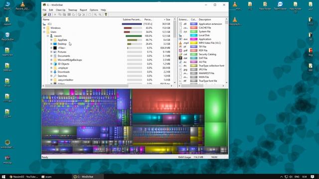Click the .pdf file icon in extension list
Screen dimensions: 319x179
pyautogui.click(x=180, y=50)
